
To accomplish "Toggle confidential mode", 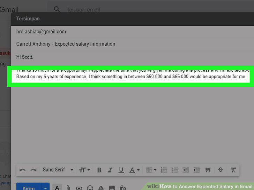I will (x=123, y=188).
